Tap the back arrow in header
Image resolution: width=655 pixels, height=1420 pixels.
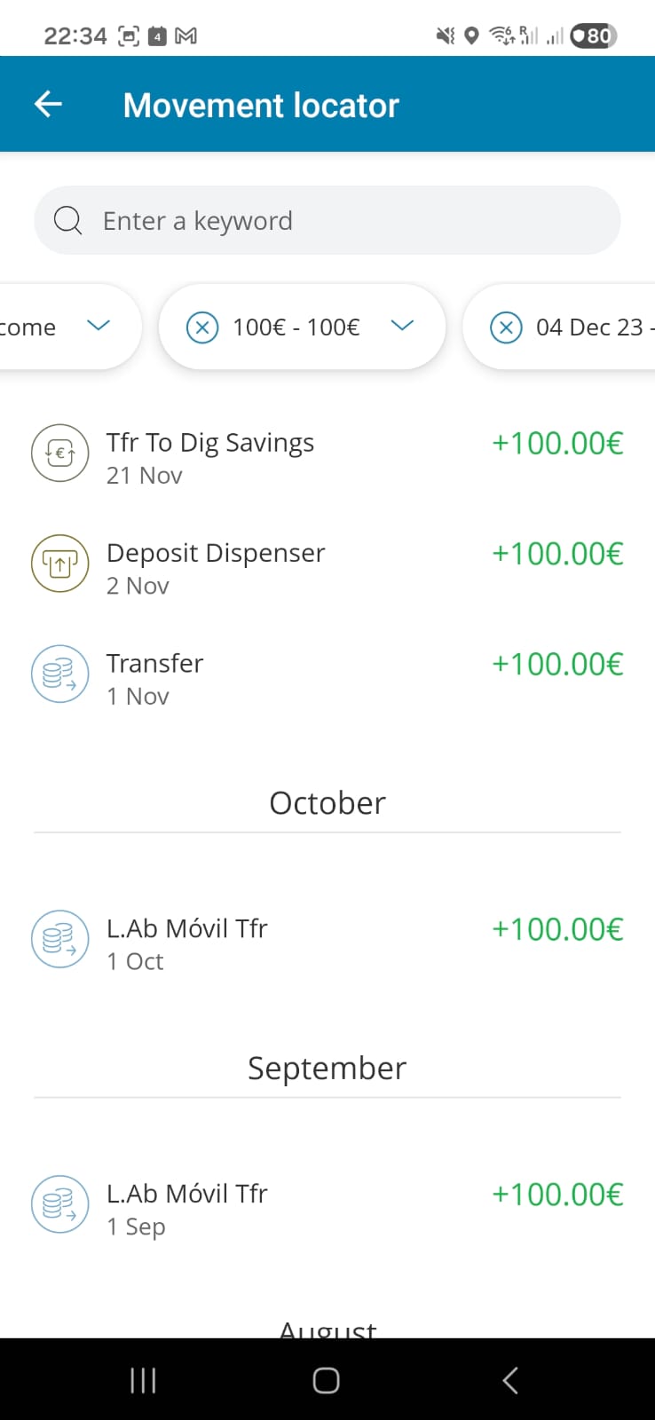click(x=48, y=105)
